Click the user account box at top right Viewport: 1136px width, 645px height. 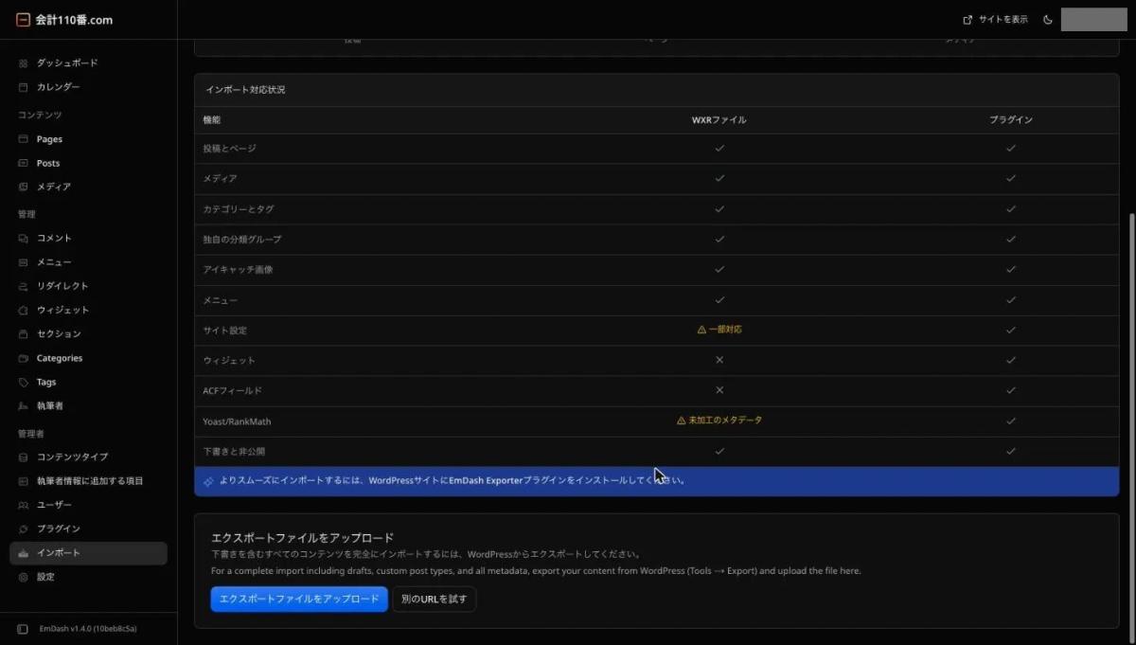tap(1093, 19)
